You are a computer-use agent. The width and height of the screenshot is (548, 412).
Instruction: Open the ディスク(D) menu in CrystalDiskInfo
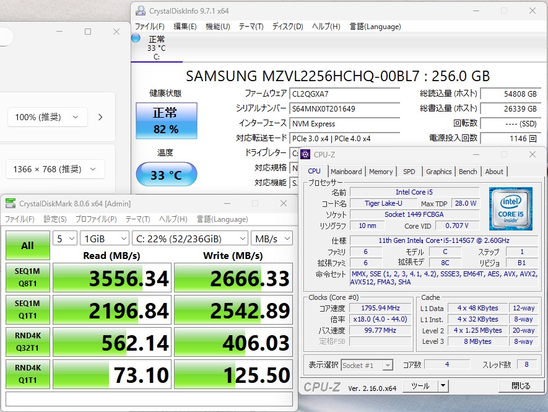[287, 27]
